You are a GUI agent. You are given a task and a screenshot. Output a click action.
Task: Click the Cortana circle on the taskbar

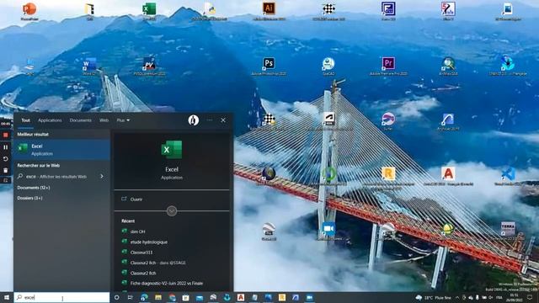(117, 297)
